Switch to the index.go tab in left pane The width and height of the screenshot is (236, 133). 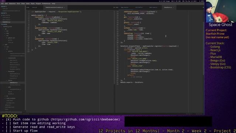pyautogui.click(x=34, y=7)
